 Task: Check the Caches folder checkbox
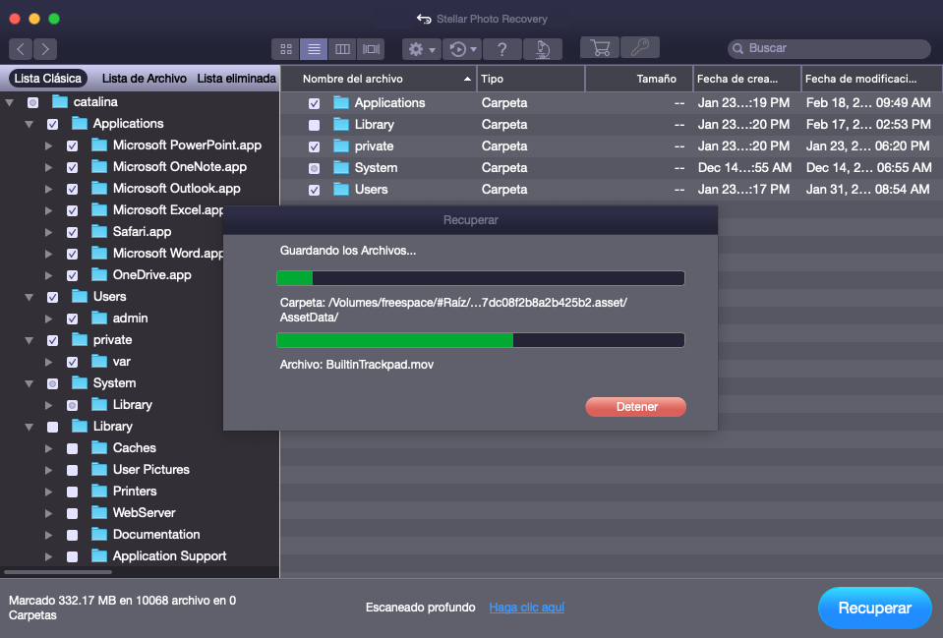(x=72, y=448)
